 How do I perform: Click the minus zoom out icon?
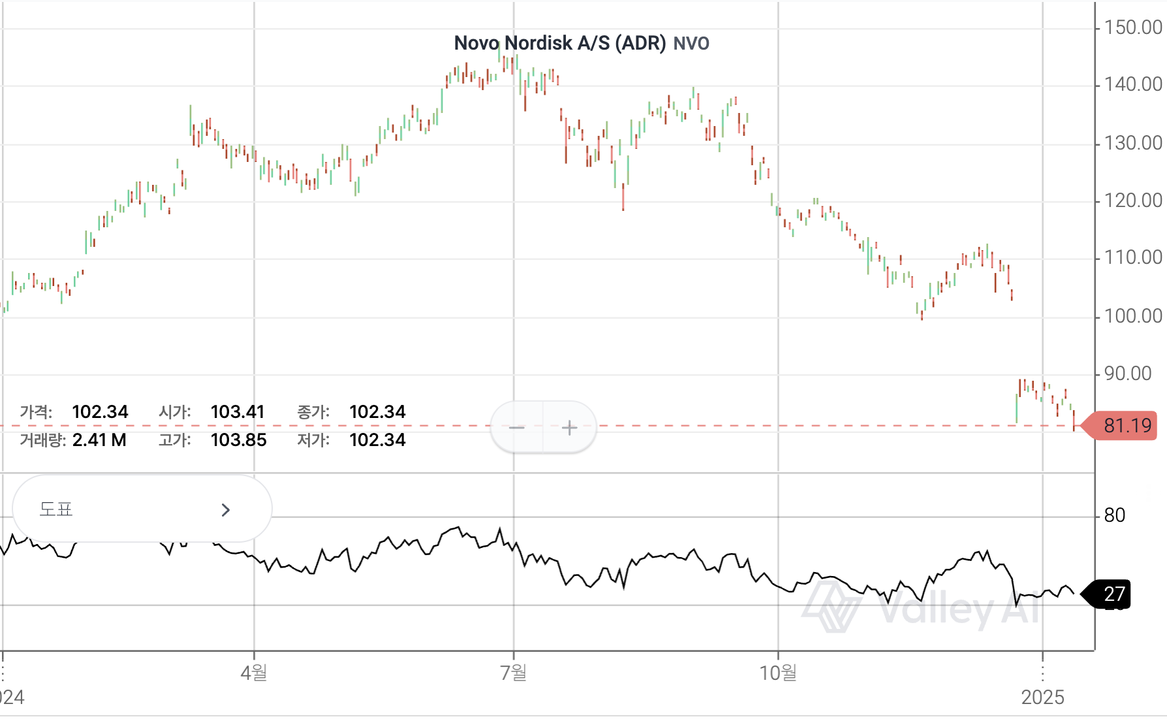pos(517,428)
